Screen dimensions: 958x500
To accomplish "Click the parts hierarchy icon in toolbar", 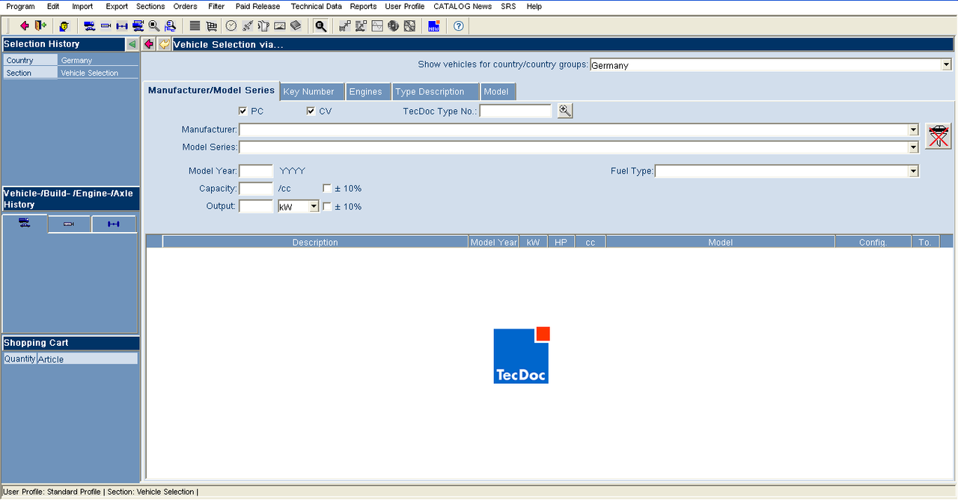I will (344, 25).
